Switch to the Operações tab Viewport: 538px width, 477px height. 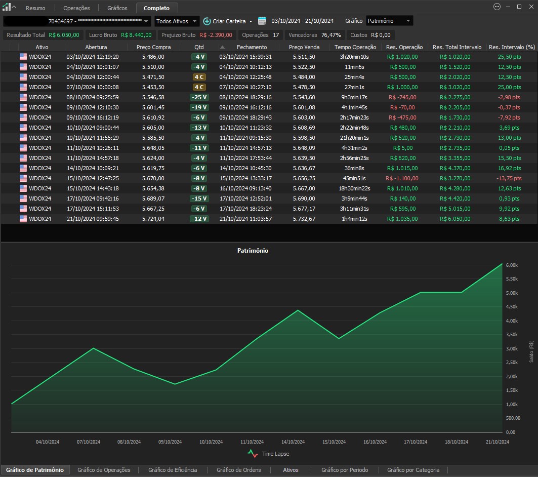[x=76, y=8]
